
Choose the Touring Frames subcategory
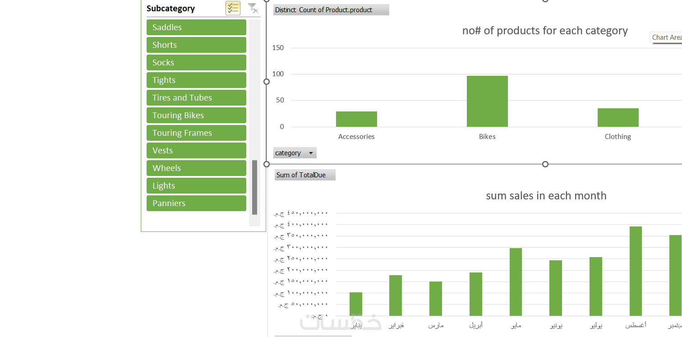tap(196, 133)
